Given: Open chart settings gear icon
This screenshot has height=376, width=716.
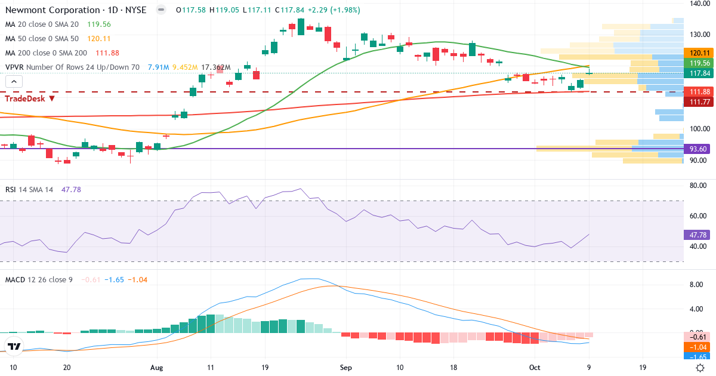Looking at the screenshot, I should pyautogui.click(x=700, y=368).
